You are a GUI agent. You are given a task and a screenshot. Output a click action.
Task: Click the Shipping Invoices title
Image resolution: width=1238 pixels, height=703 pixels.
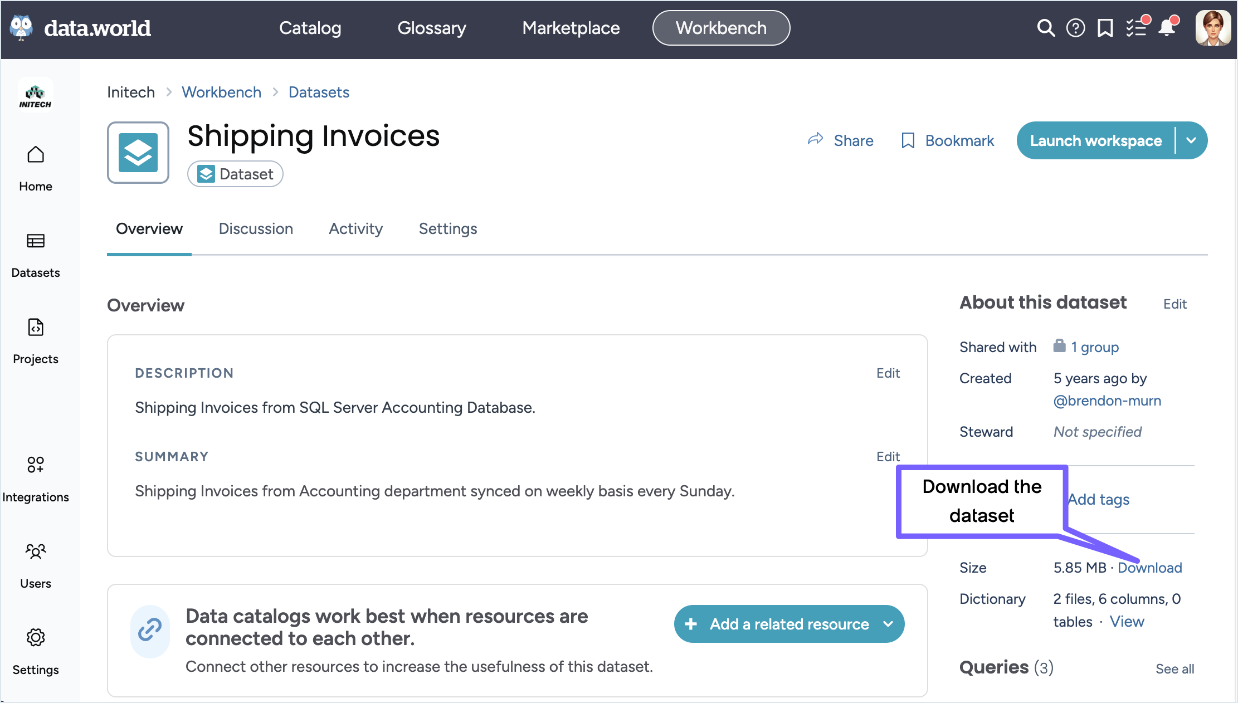click(314, 136)
